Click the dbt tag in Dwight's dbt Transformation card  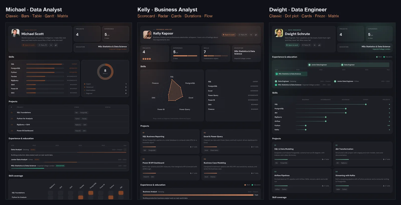338,163
